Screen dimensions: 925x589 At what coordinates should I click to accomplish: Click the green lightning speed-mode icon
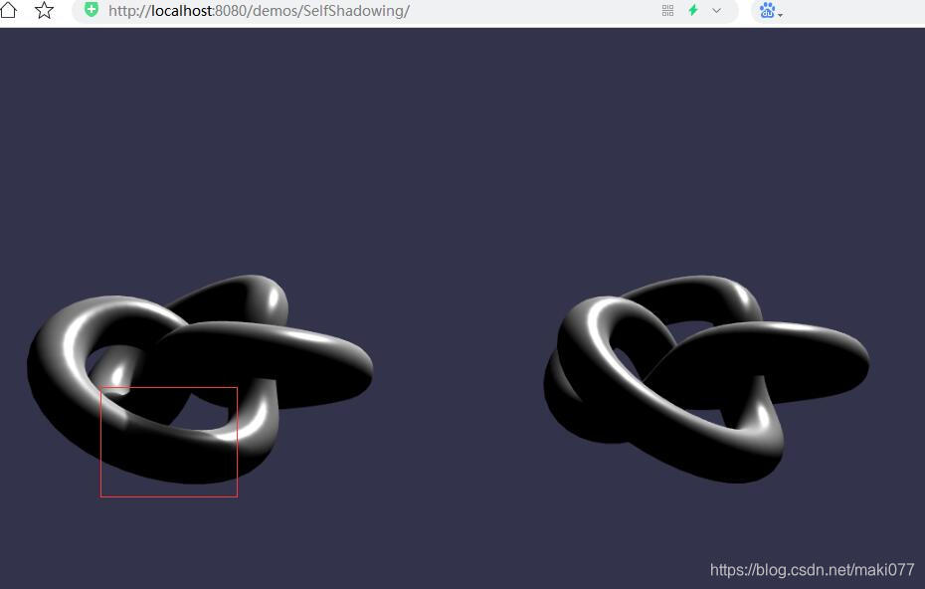(x=693, y=10)
